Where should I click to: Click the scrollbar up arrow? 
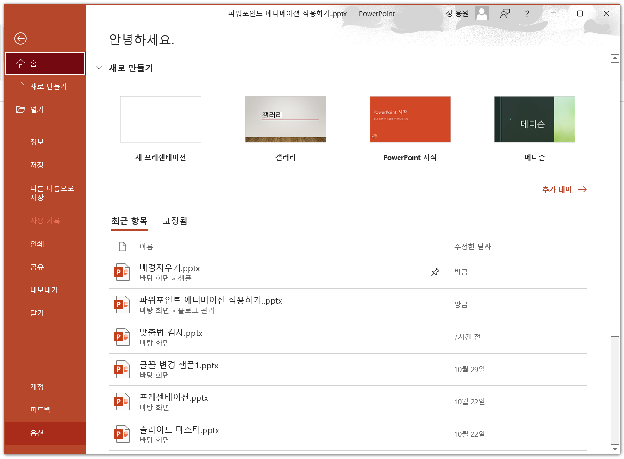(x=615, y=58)
